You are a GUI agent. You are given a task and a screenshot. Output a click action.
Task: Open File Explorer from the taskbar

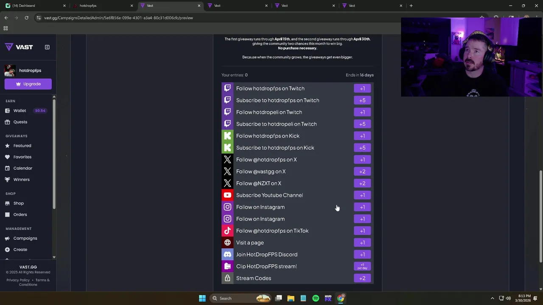point(291,298)
